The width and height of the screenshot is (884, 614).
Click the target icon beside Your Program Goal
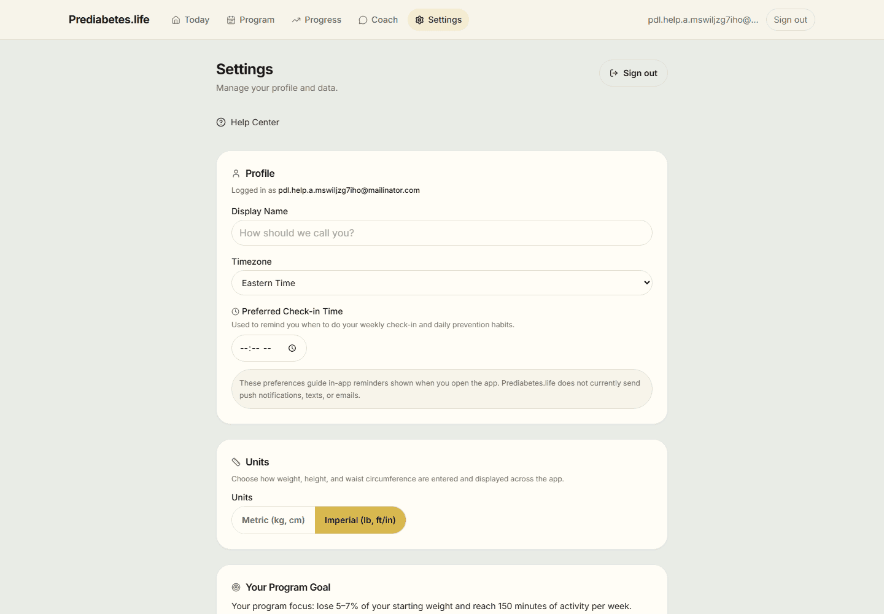[x=236, y=588]
